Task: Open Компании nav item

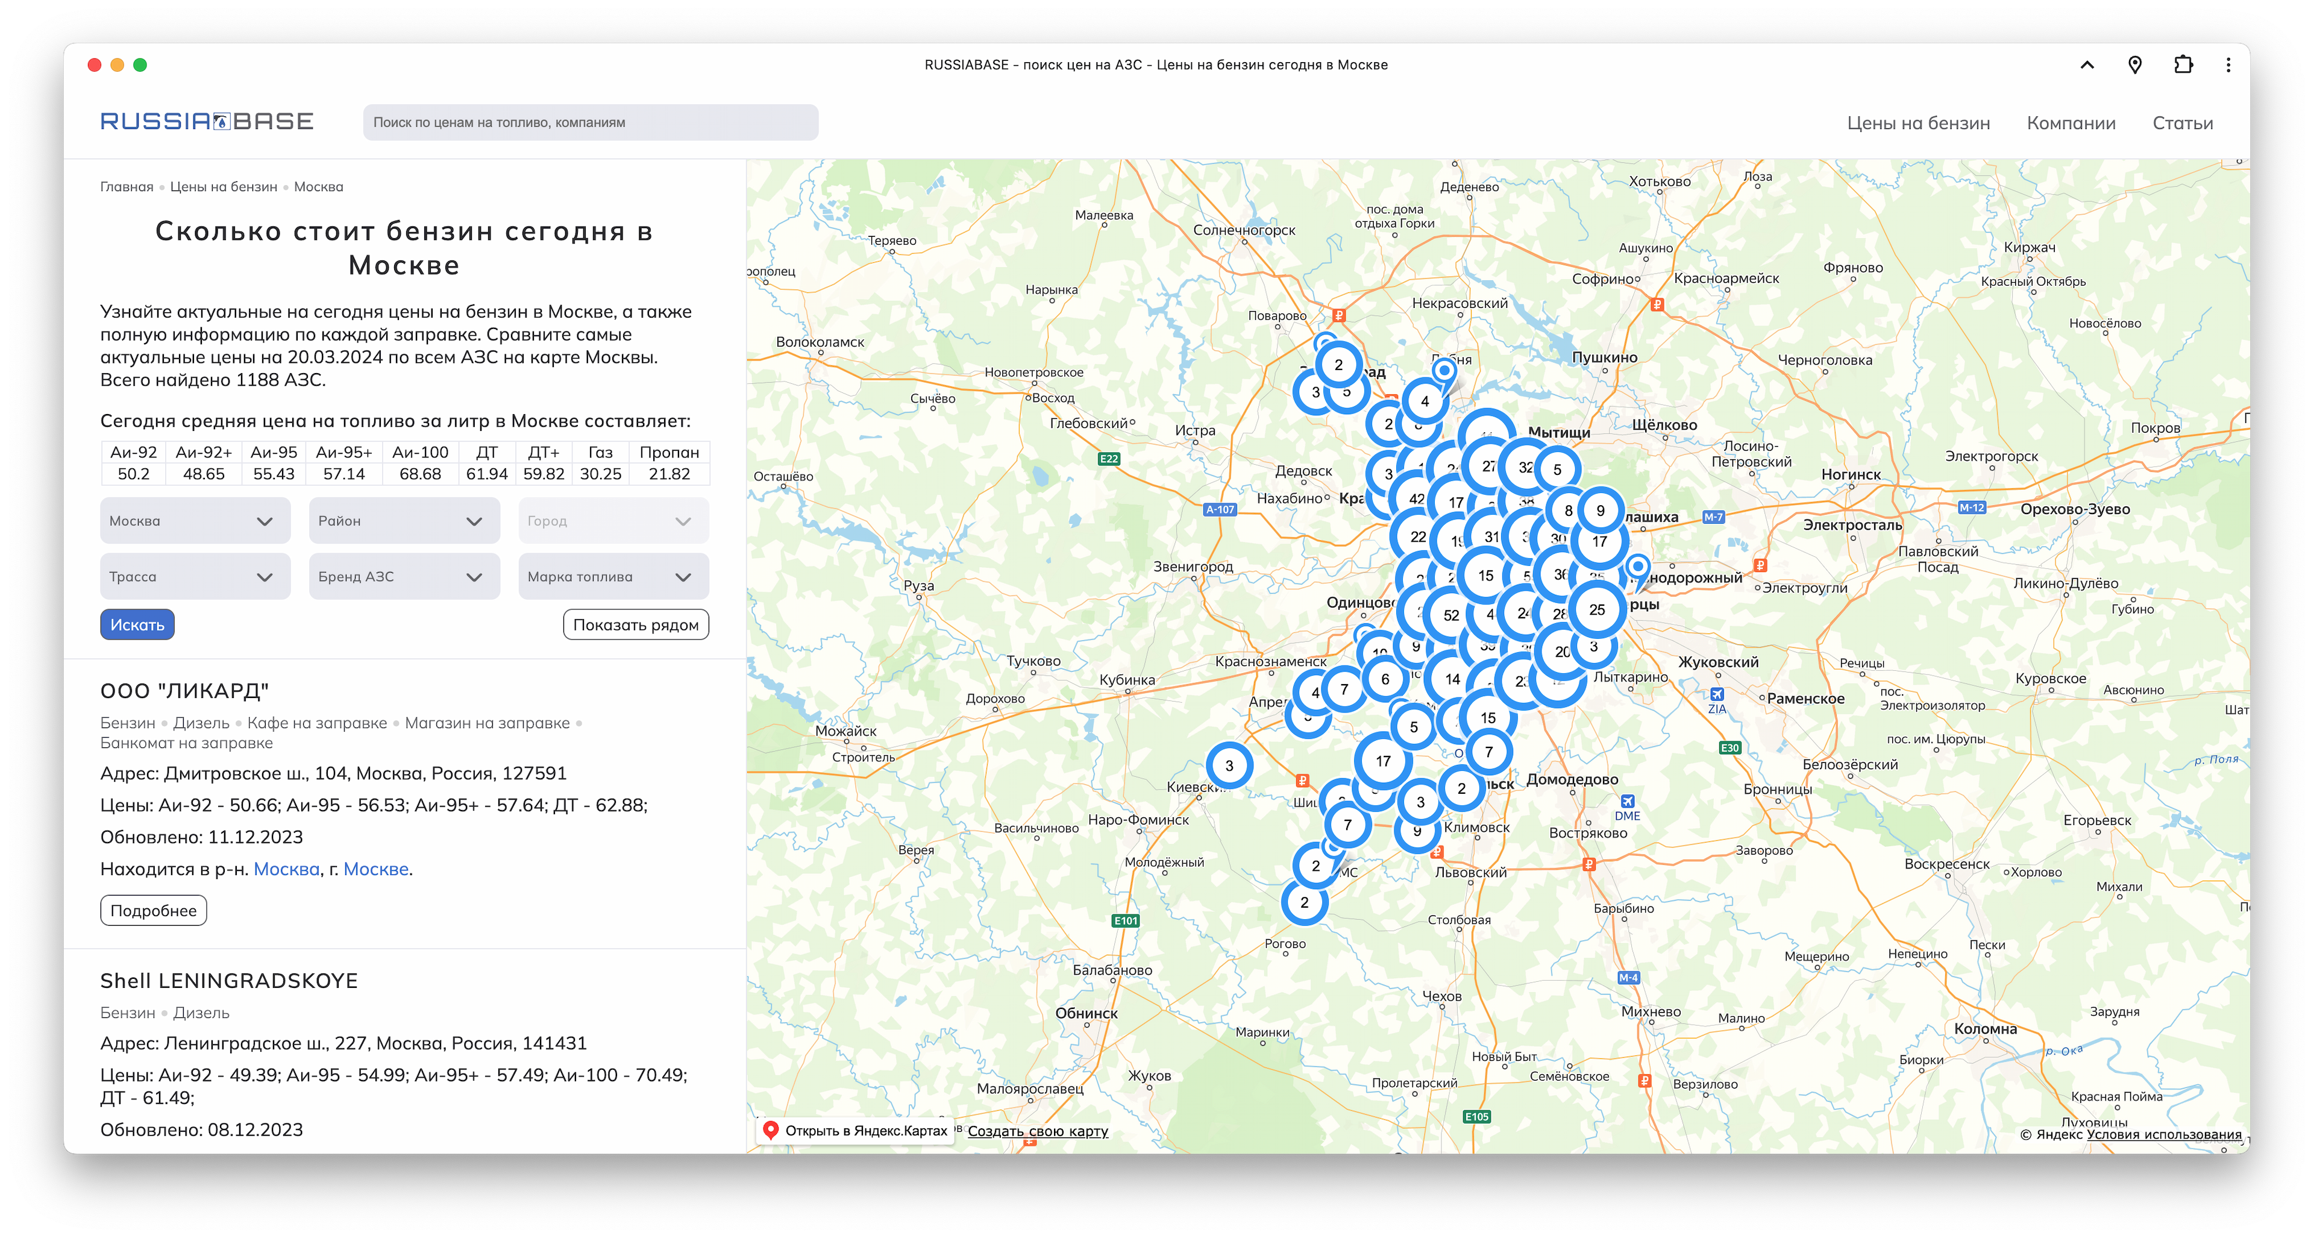Action: pyautogui.click(x=2071, y=123)
